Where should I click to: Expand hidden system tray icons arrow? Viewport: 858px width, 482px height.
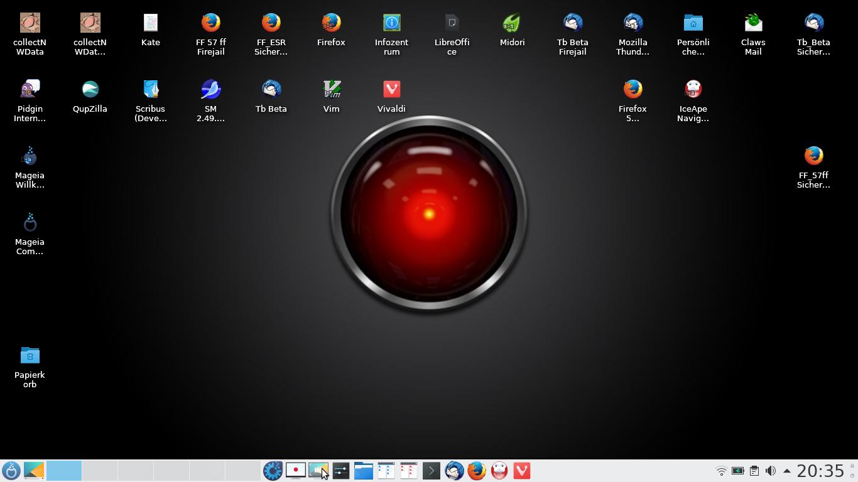click(x=786, y=471)
